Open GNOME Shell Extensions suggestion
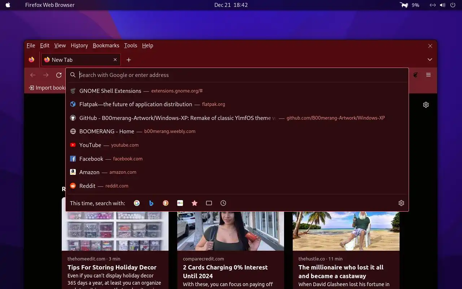This screenshot has width=462, height=289. [x=237, y=91]
